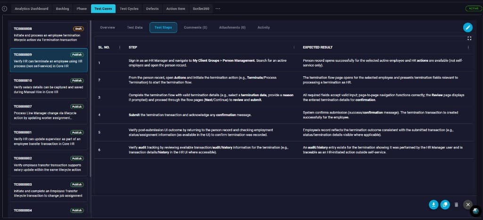483x220 pixels.
Task: Switch to the Backlog tab
Action: point(63,8)
